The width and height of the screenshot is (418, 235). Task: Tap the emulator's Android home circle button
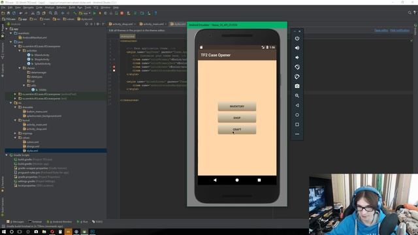(x=237, y=180)
